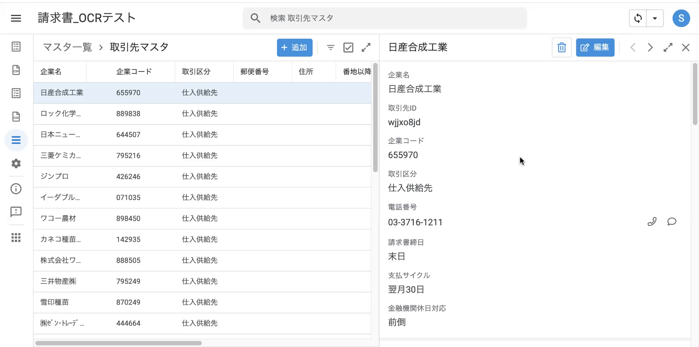Viewport: 699px width, 347px height.
Task: Open the settings gear in sidebar
Action: coord(16,164)
